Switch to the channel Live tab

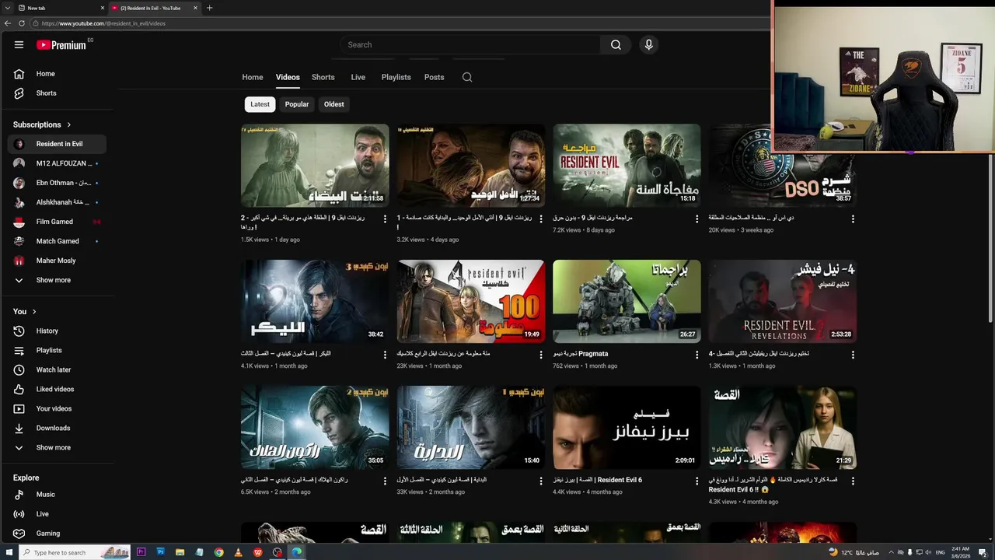coord(358,77)
